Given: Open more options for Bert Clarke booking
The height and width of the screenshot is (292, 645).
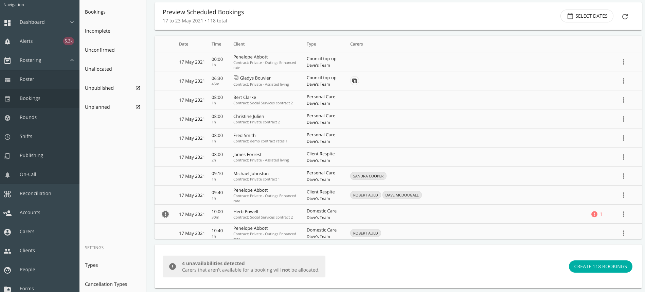Looking at the screenshot, I should 623,100.
